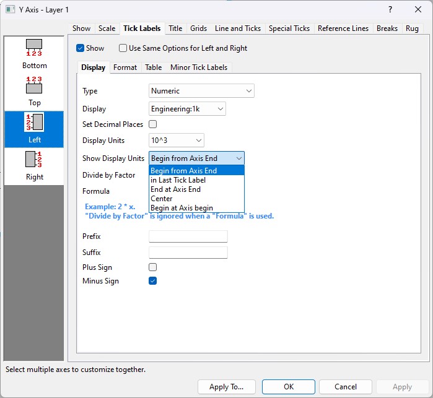Switch to the Rug tab
The width and height of the screenshot is (433, 398).
click(x=412, y=28)
